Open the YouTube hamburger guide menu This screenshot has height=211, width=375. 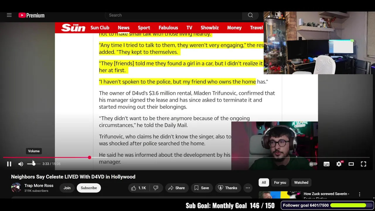pyautogui.click(x=9, y=15)
